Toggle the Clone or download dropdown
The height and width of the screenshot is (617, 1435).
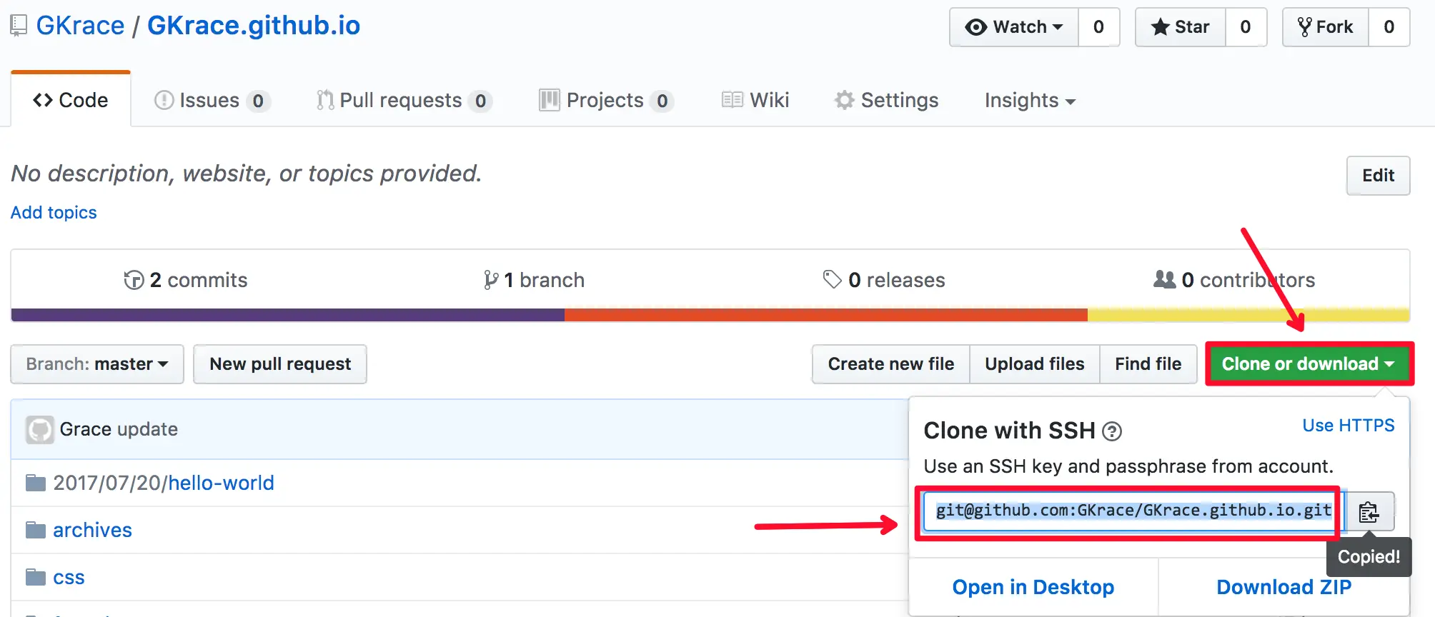pos(1309,364)
